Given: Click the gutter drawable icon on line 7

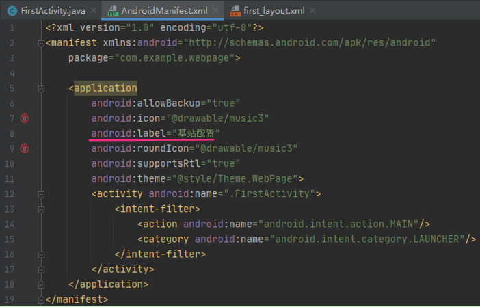Looking at the screenshot, I should click(x=25, y=118).
